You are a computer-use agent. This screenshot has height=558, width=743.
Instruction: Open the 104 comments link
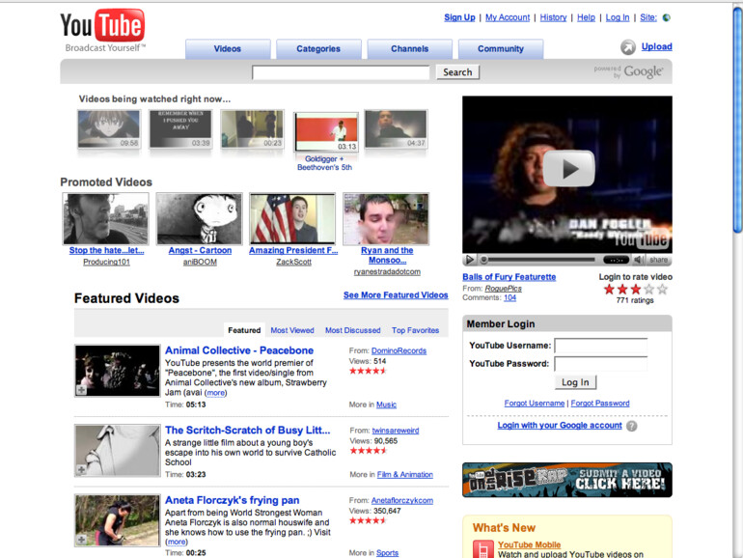(509, 297)
